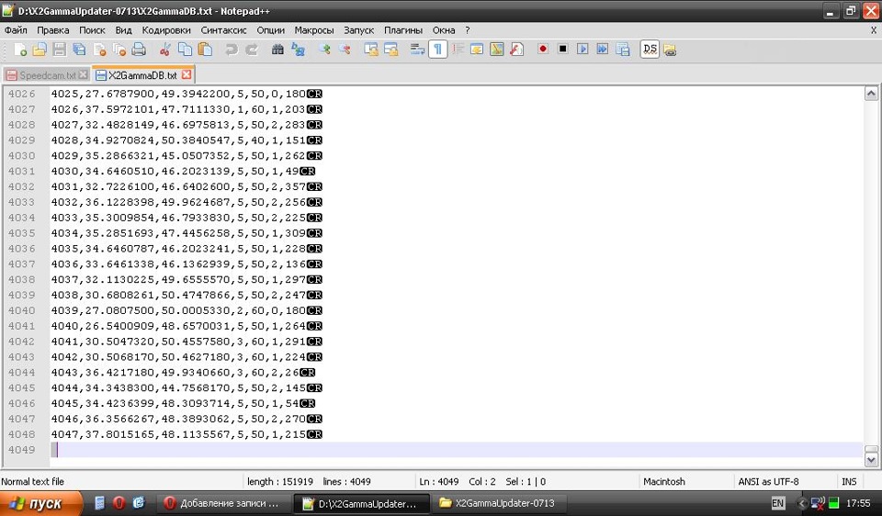Image resolution: width=882 pixels, height=516 pixels.
Task: Click the DS spell-check toolbar icon
Action: tap(650, 50)
